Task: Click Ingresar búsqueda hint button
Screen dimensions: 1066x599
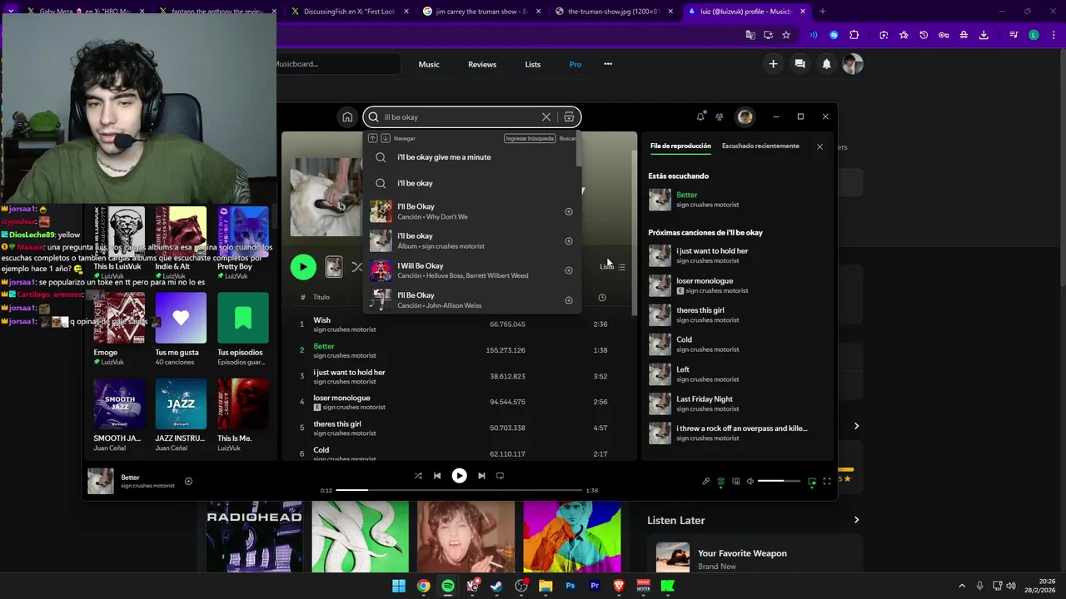Action: [530, 138]
